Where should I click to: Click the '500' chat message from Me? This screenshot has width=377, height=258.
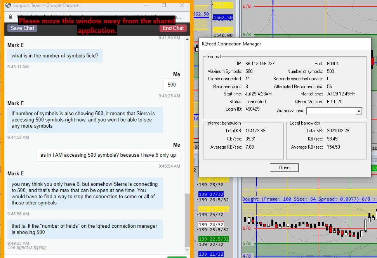[x=172, y=85]
